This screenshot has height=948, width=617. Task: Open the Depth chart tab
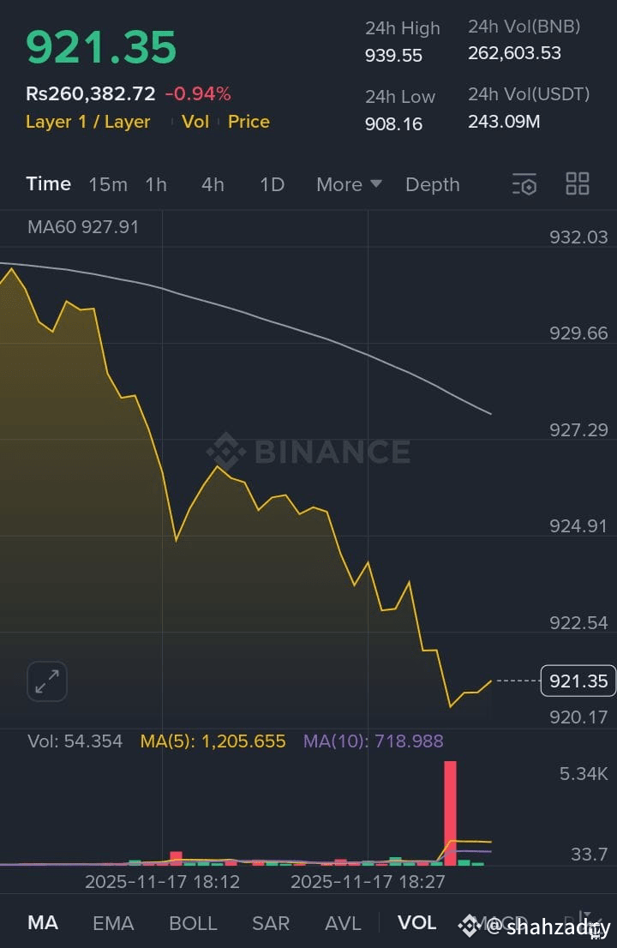[433, 184]
